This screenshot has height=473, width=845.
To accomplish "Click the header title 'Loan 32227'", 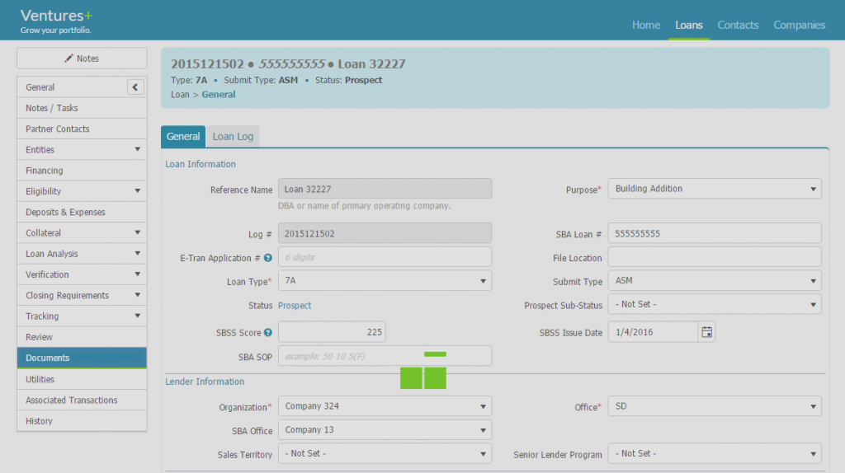I will point(371,64).
